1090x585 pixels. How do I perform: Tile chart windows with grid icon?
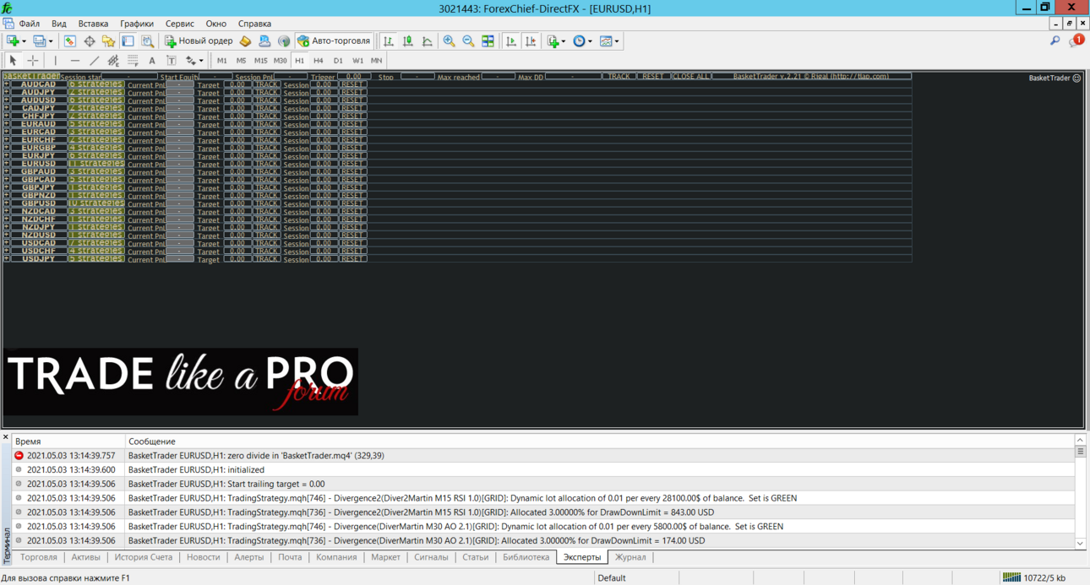(488, 41)
